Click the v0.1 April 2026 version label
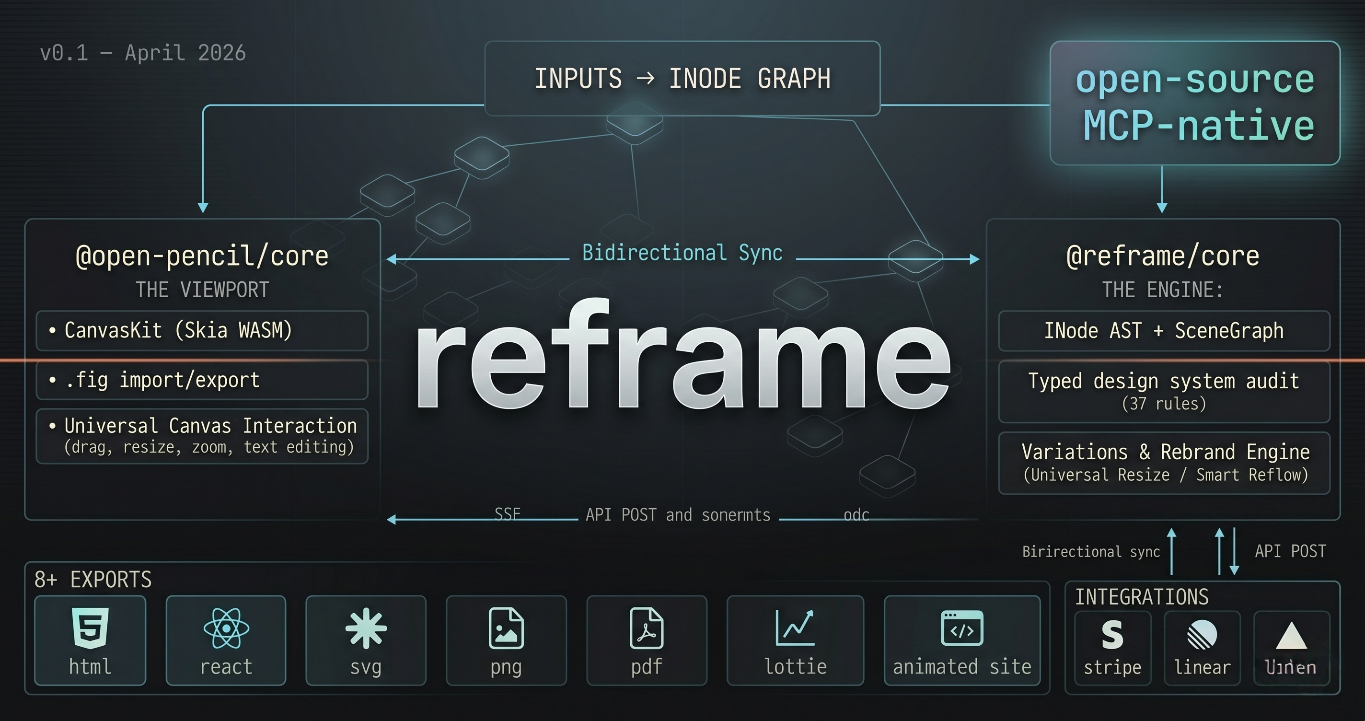This screenshot has width=1365, height=721. [144, 52]
